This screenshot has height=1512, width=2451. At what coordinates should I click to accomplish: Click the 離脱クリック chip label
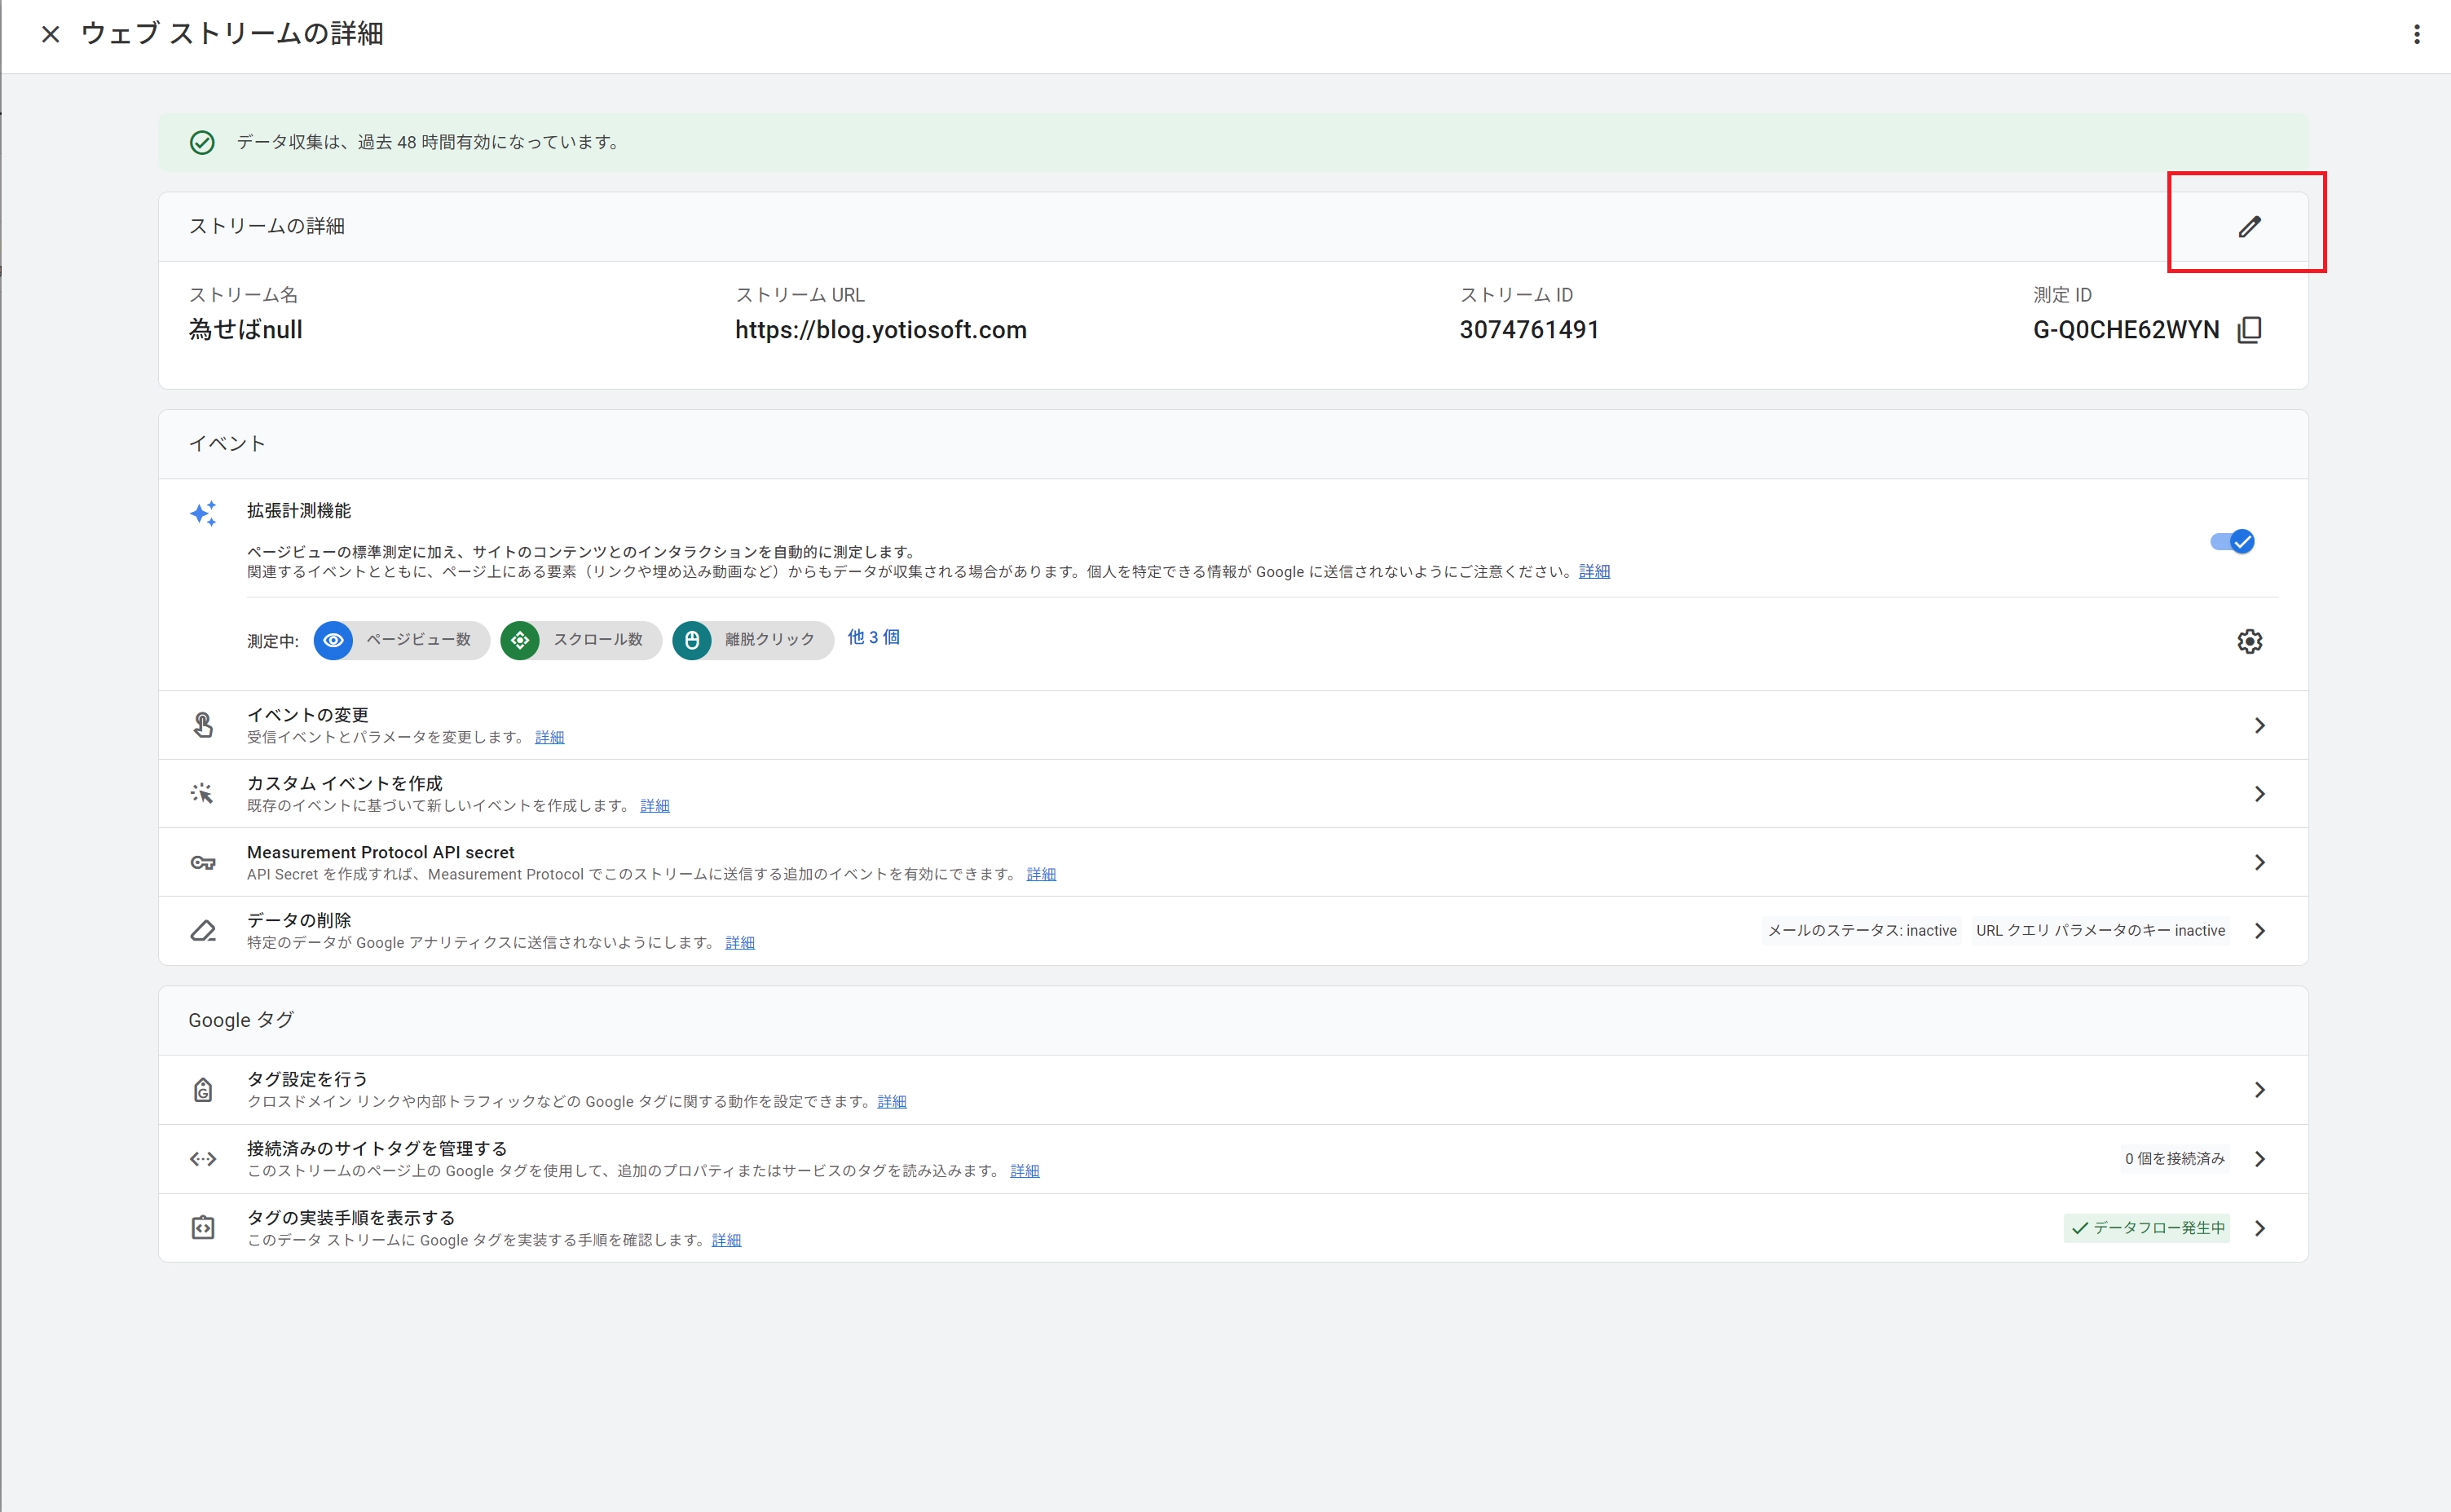770,640
